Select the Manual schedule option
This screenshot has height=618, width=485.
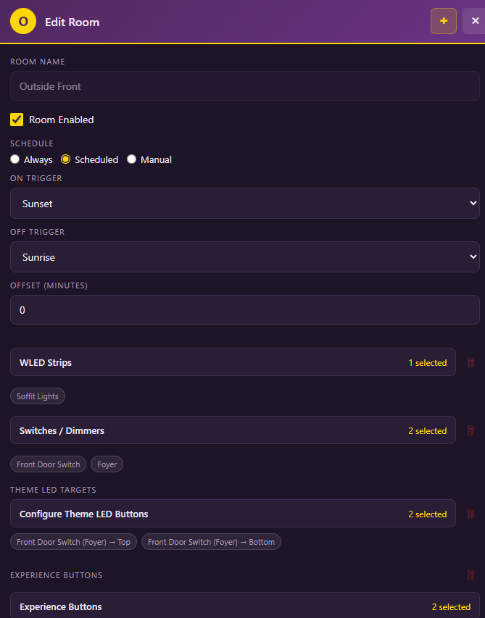pyautogui.click(x=132, y=159)
